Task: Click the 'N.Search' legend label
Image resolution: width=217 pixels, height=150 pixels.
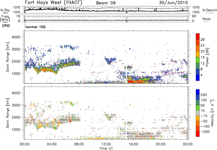Action: pyautogui.click(x=210, y=10)
